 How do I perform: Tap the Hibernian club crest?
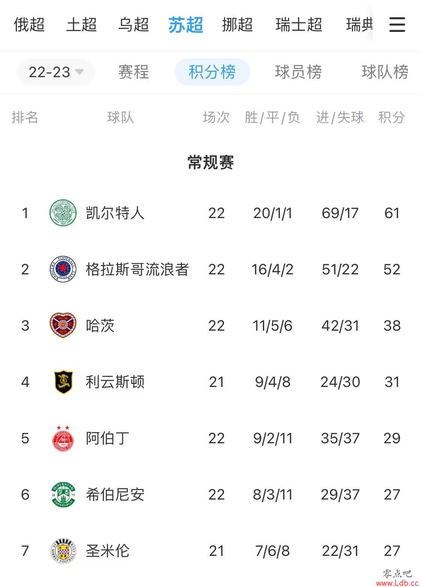click(x=63, y=494)
